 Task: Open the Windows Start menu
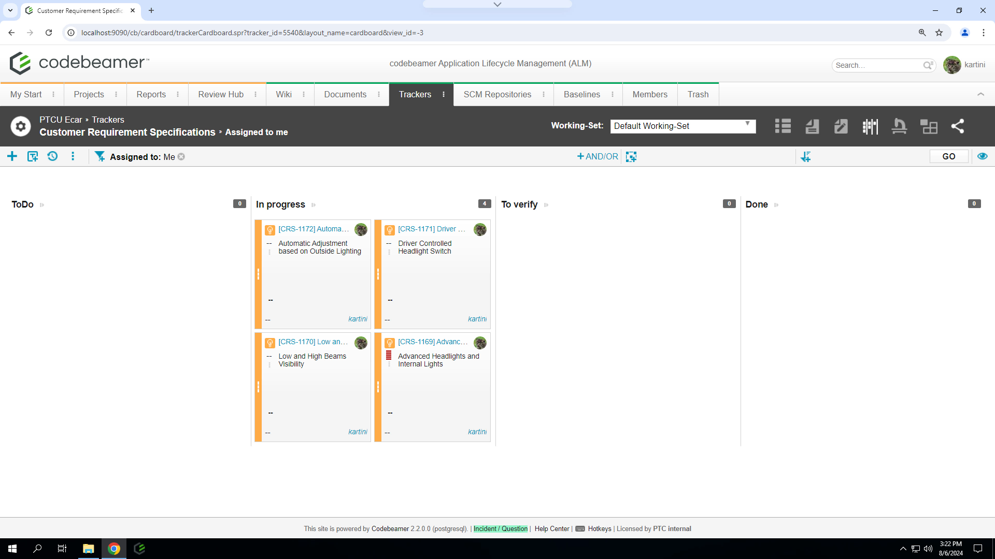point(12,549)
